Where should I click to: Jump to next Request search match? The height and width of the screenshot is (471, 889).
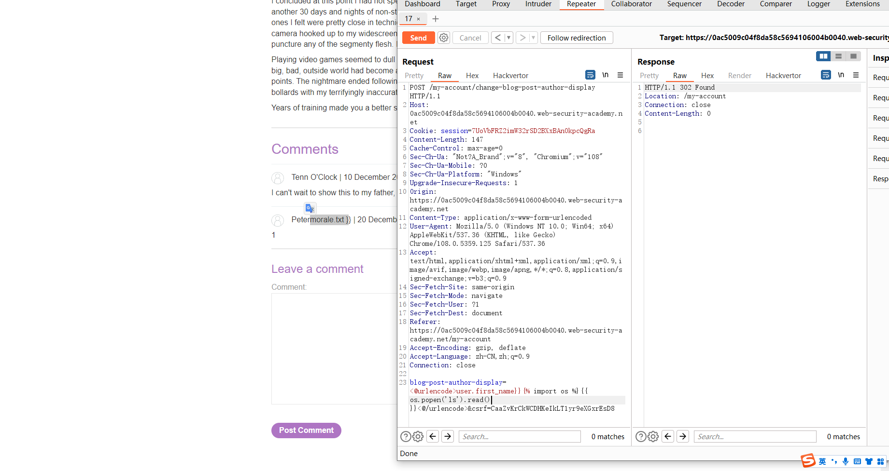(448, 436)
